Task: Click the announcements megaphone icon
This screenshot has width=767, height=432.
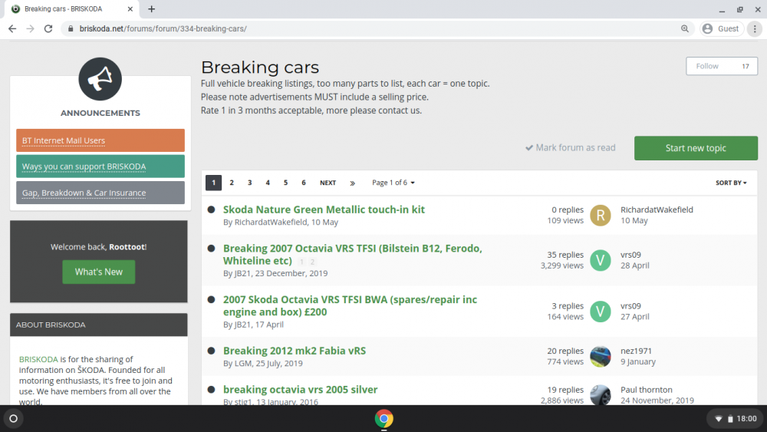Action: point(100,79)
